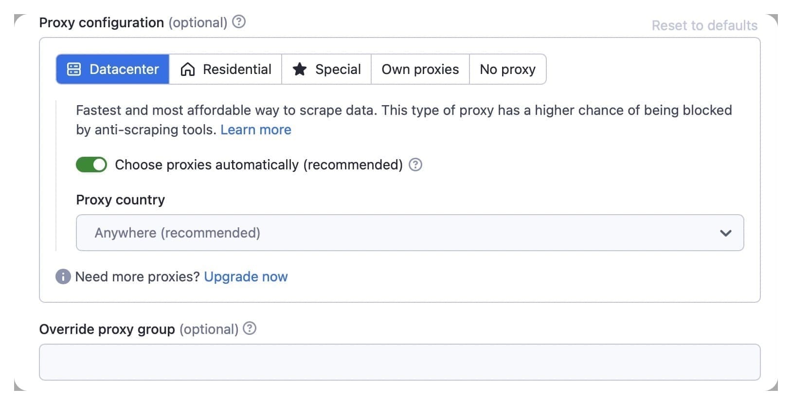792x405 pixels.
Task: Select the Datacenter tab
Action: pyautogui.click(x=112, y=69)
